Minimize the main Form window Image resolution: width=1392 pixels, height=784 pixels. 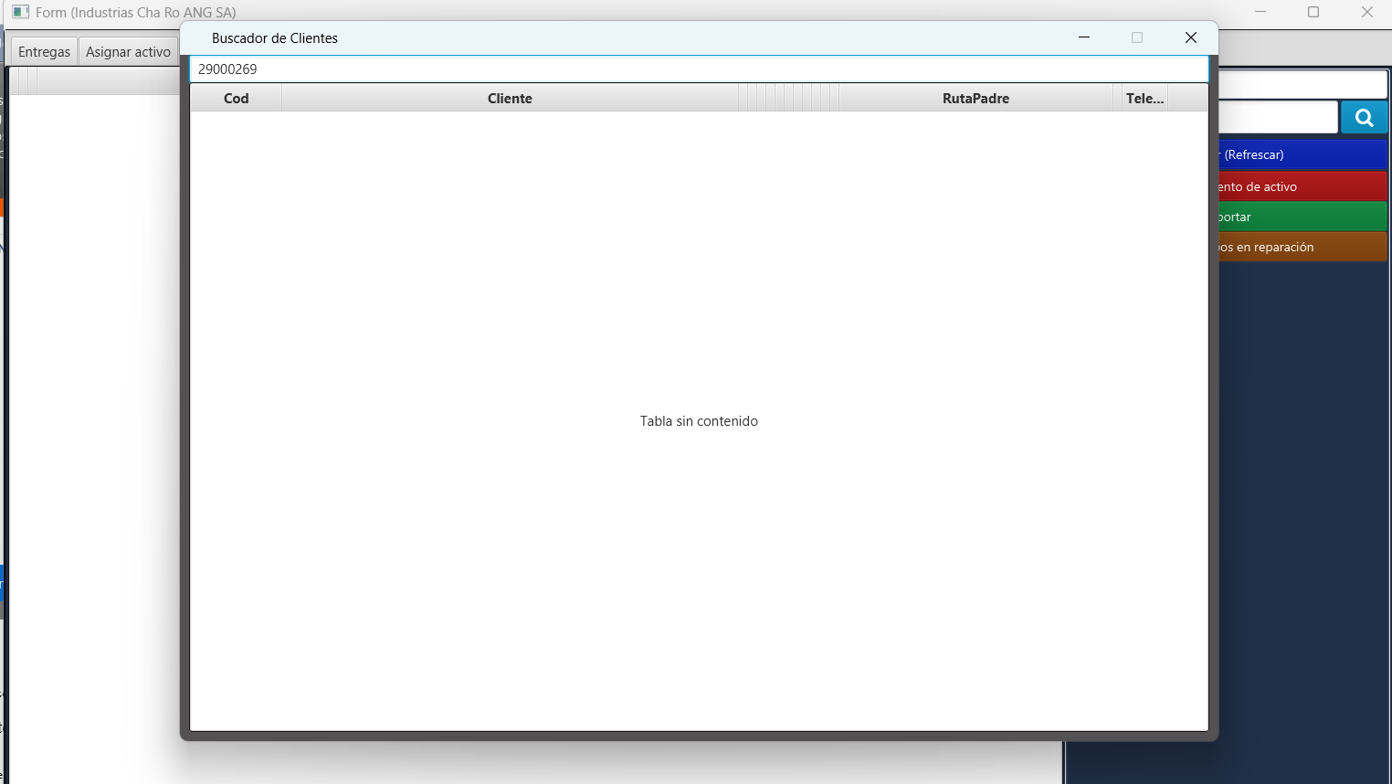point(1260,12)
